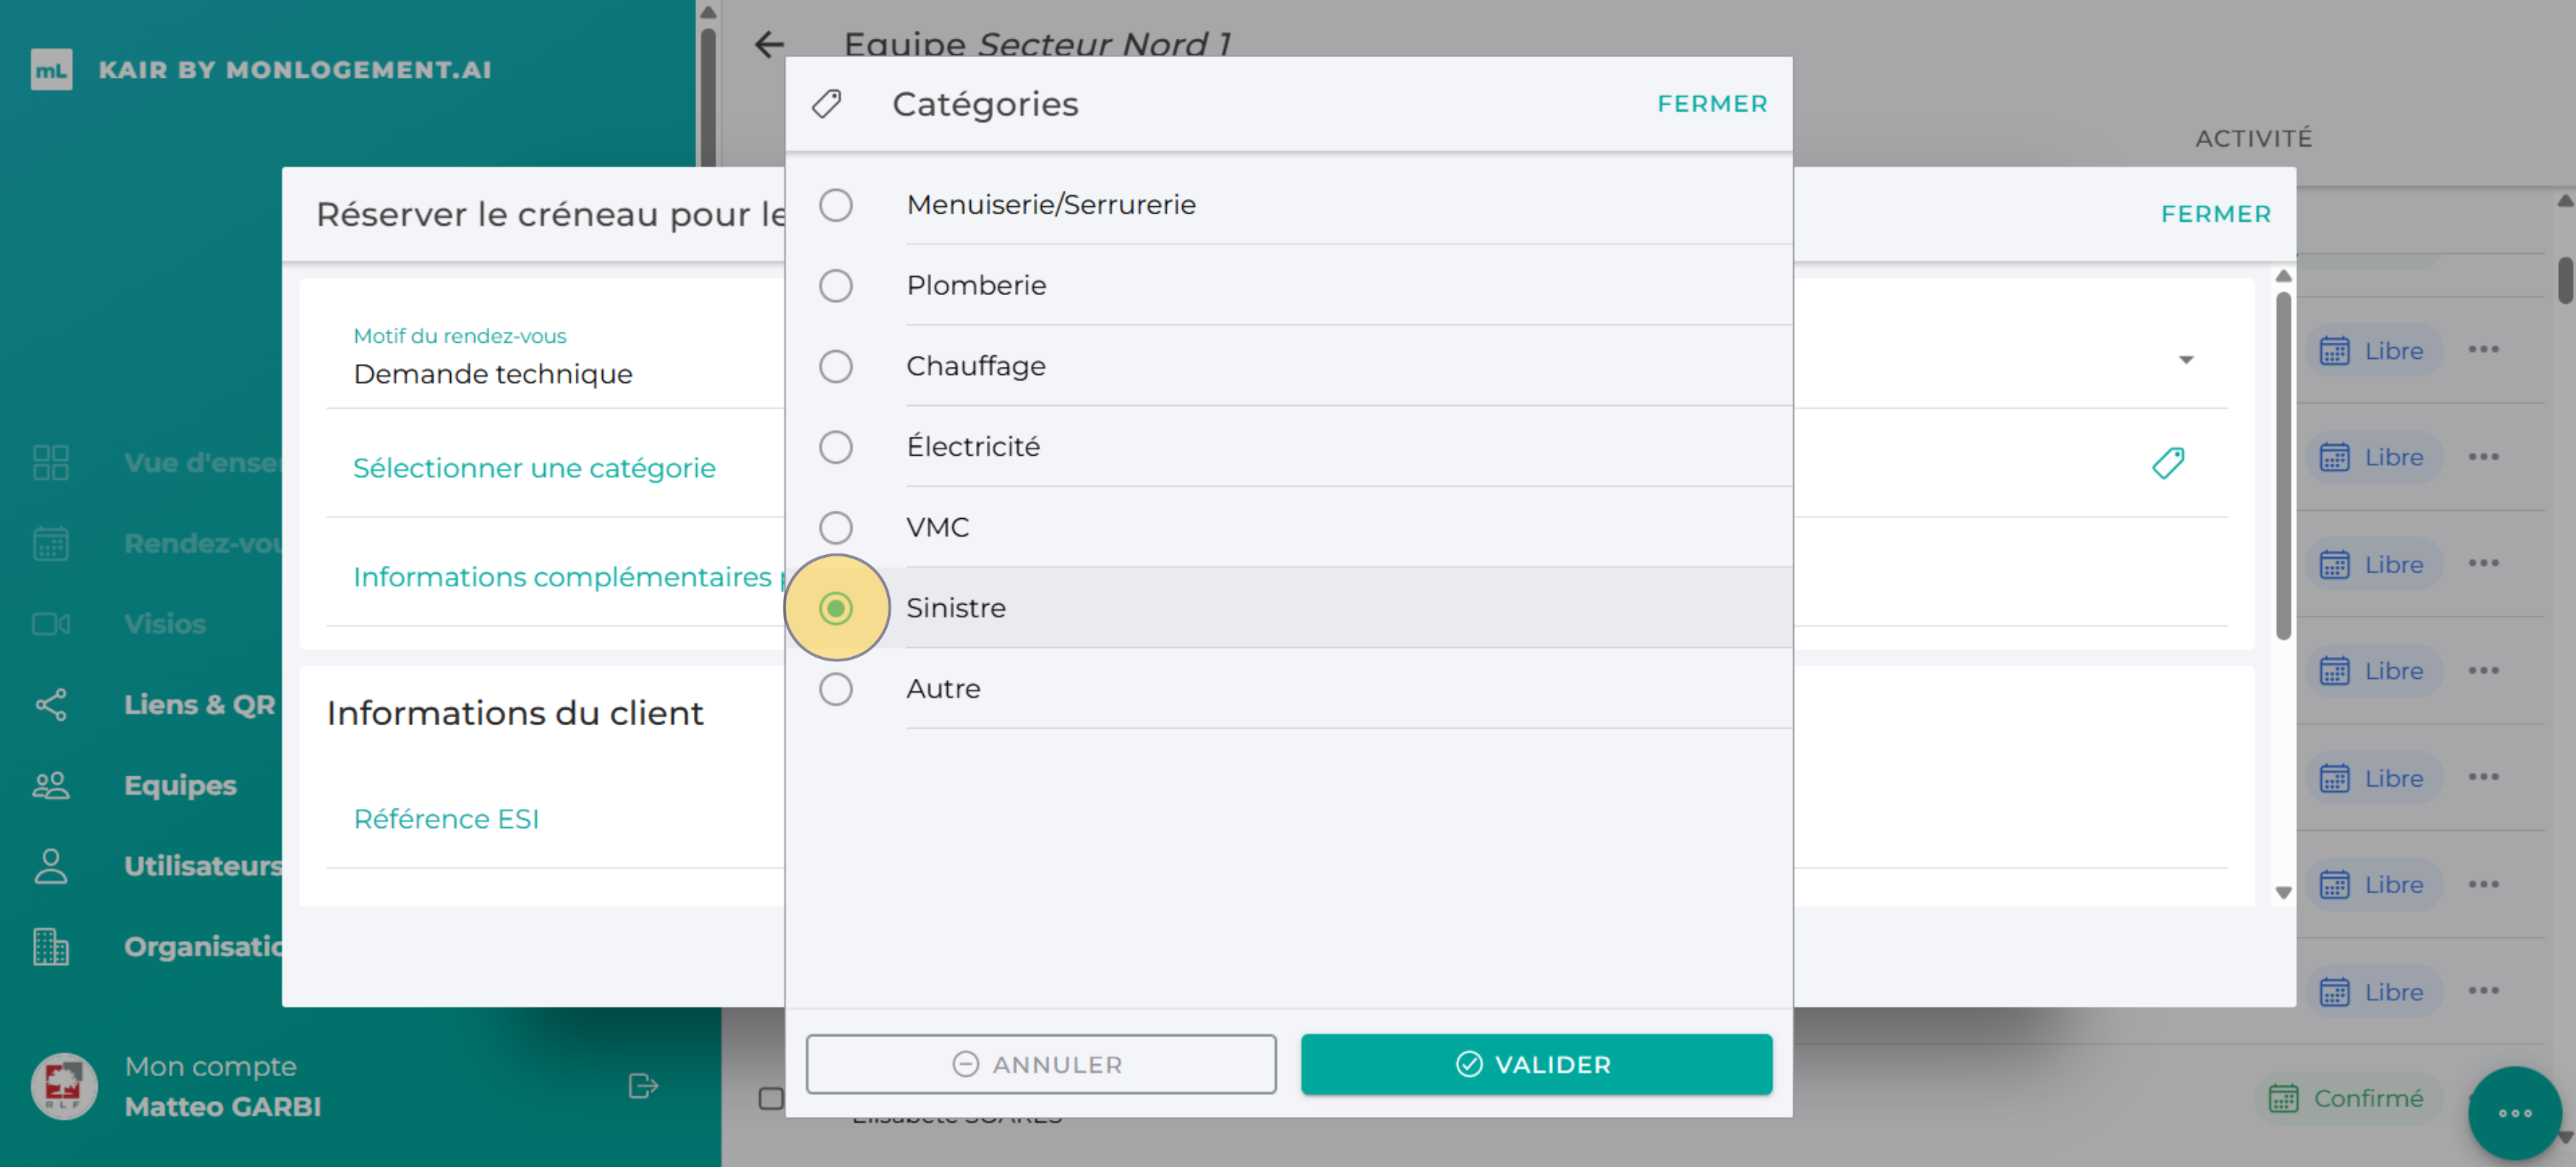Click the floating three-dots action button

tap(2513, 1113)
